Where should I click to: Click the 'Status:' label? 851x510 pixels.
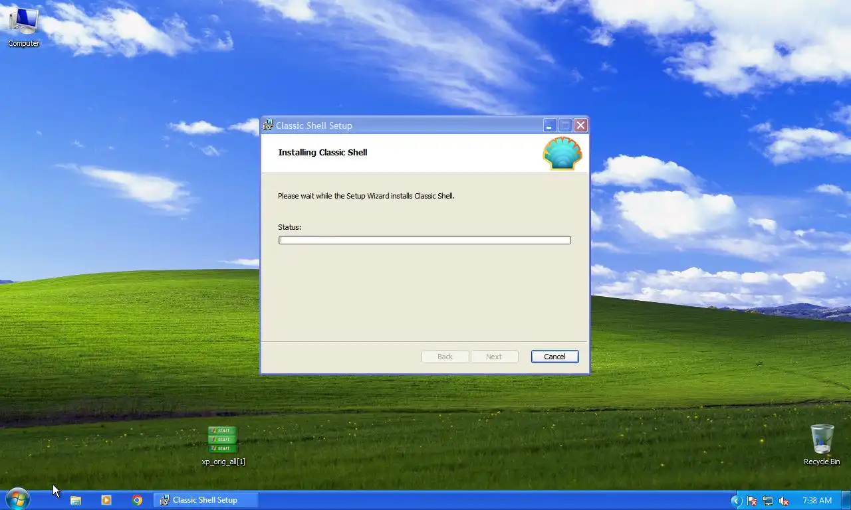[x=289, y=227]
